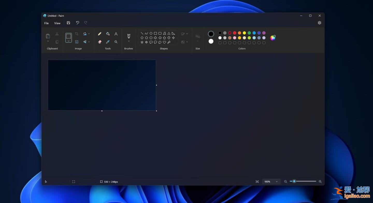Select the Fill with color tool
This screenshot has width=373, height=203.
(108, 34)
